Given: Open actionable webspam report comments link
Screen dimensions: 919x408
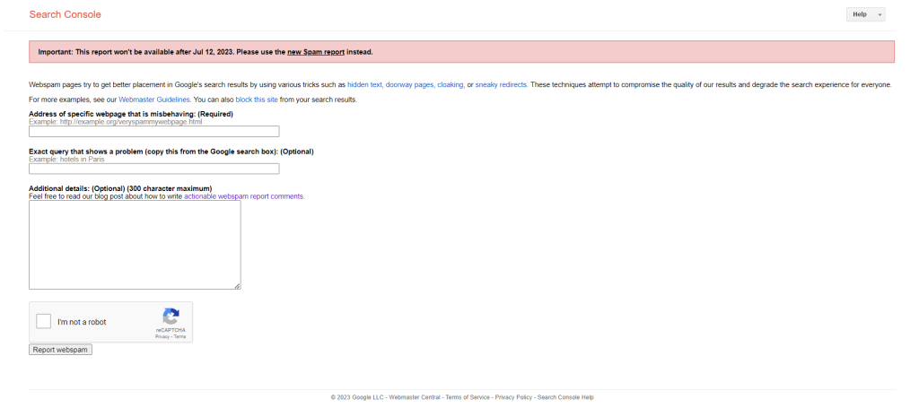Looking at the screenshot, I should tap(244, 196).
